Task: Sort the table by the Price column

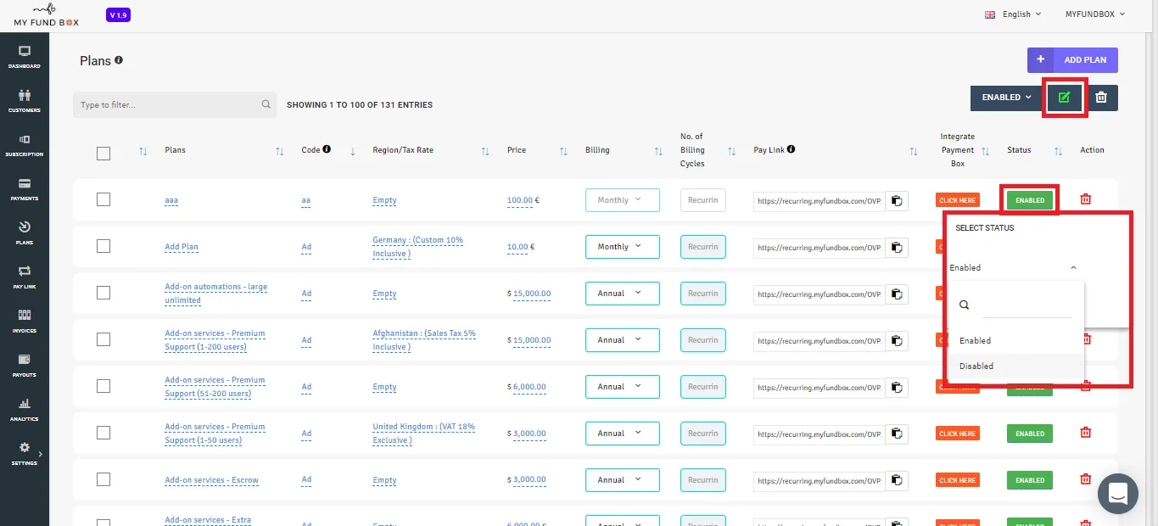Action: point(562,151)
